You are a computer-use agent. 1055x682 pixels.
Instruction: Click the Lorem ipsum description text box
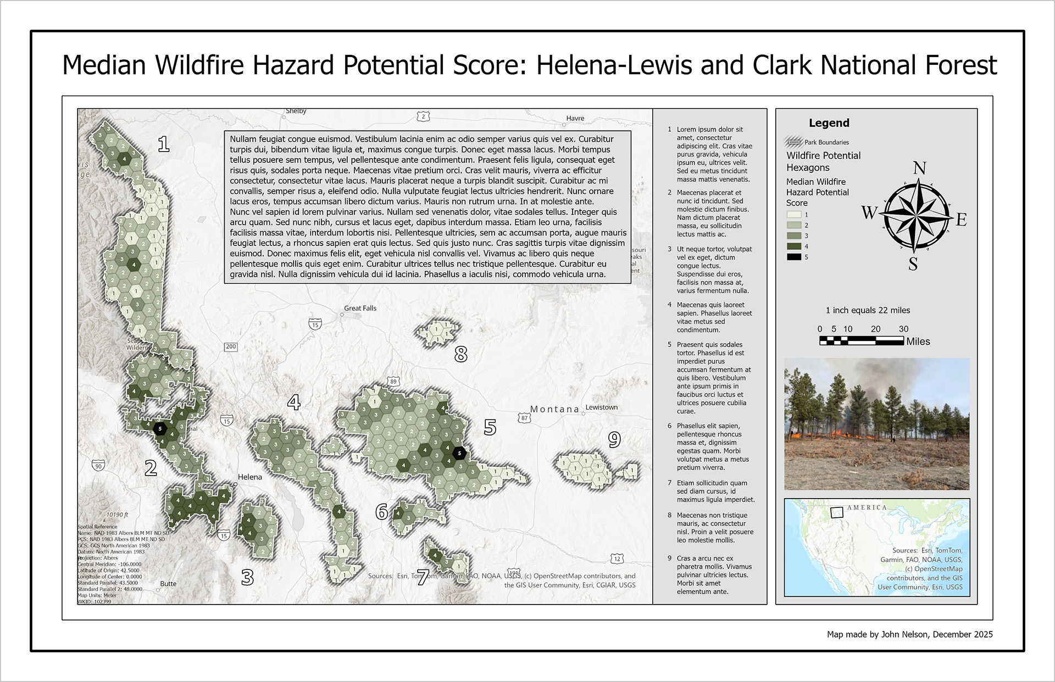427,206
